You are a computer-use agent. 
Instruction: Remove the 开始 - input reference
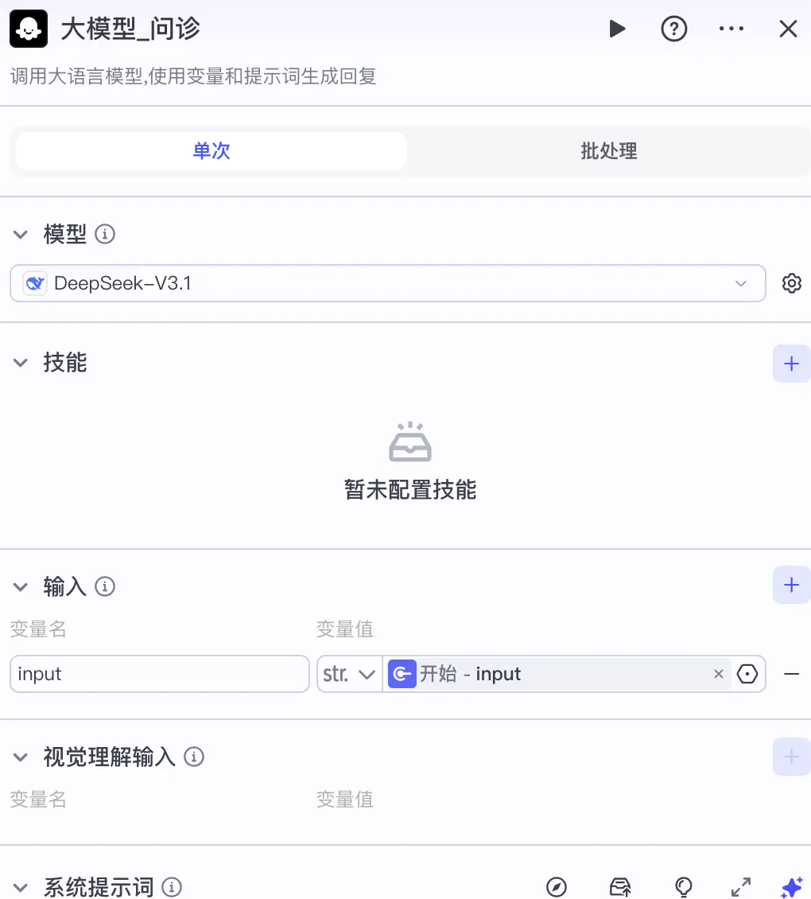tap(719, 674)
